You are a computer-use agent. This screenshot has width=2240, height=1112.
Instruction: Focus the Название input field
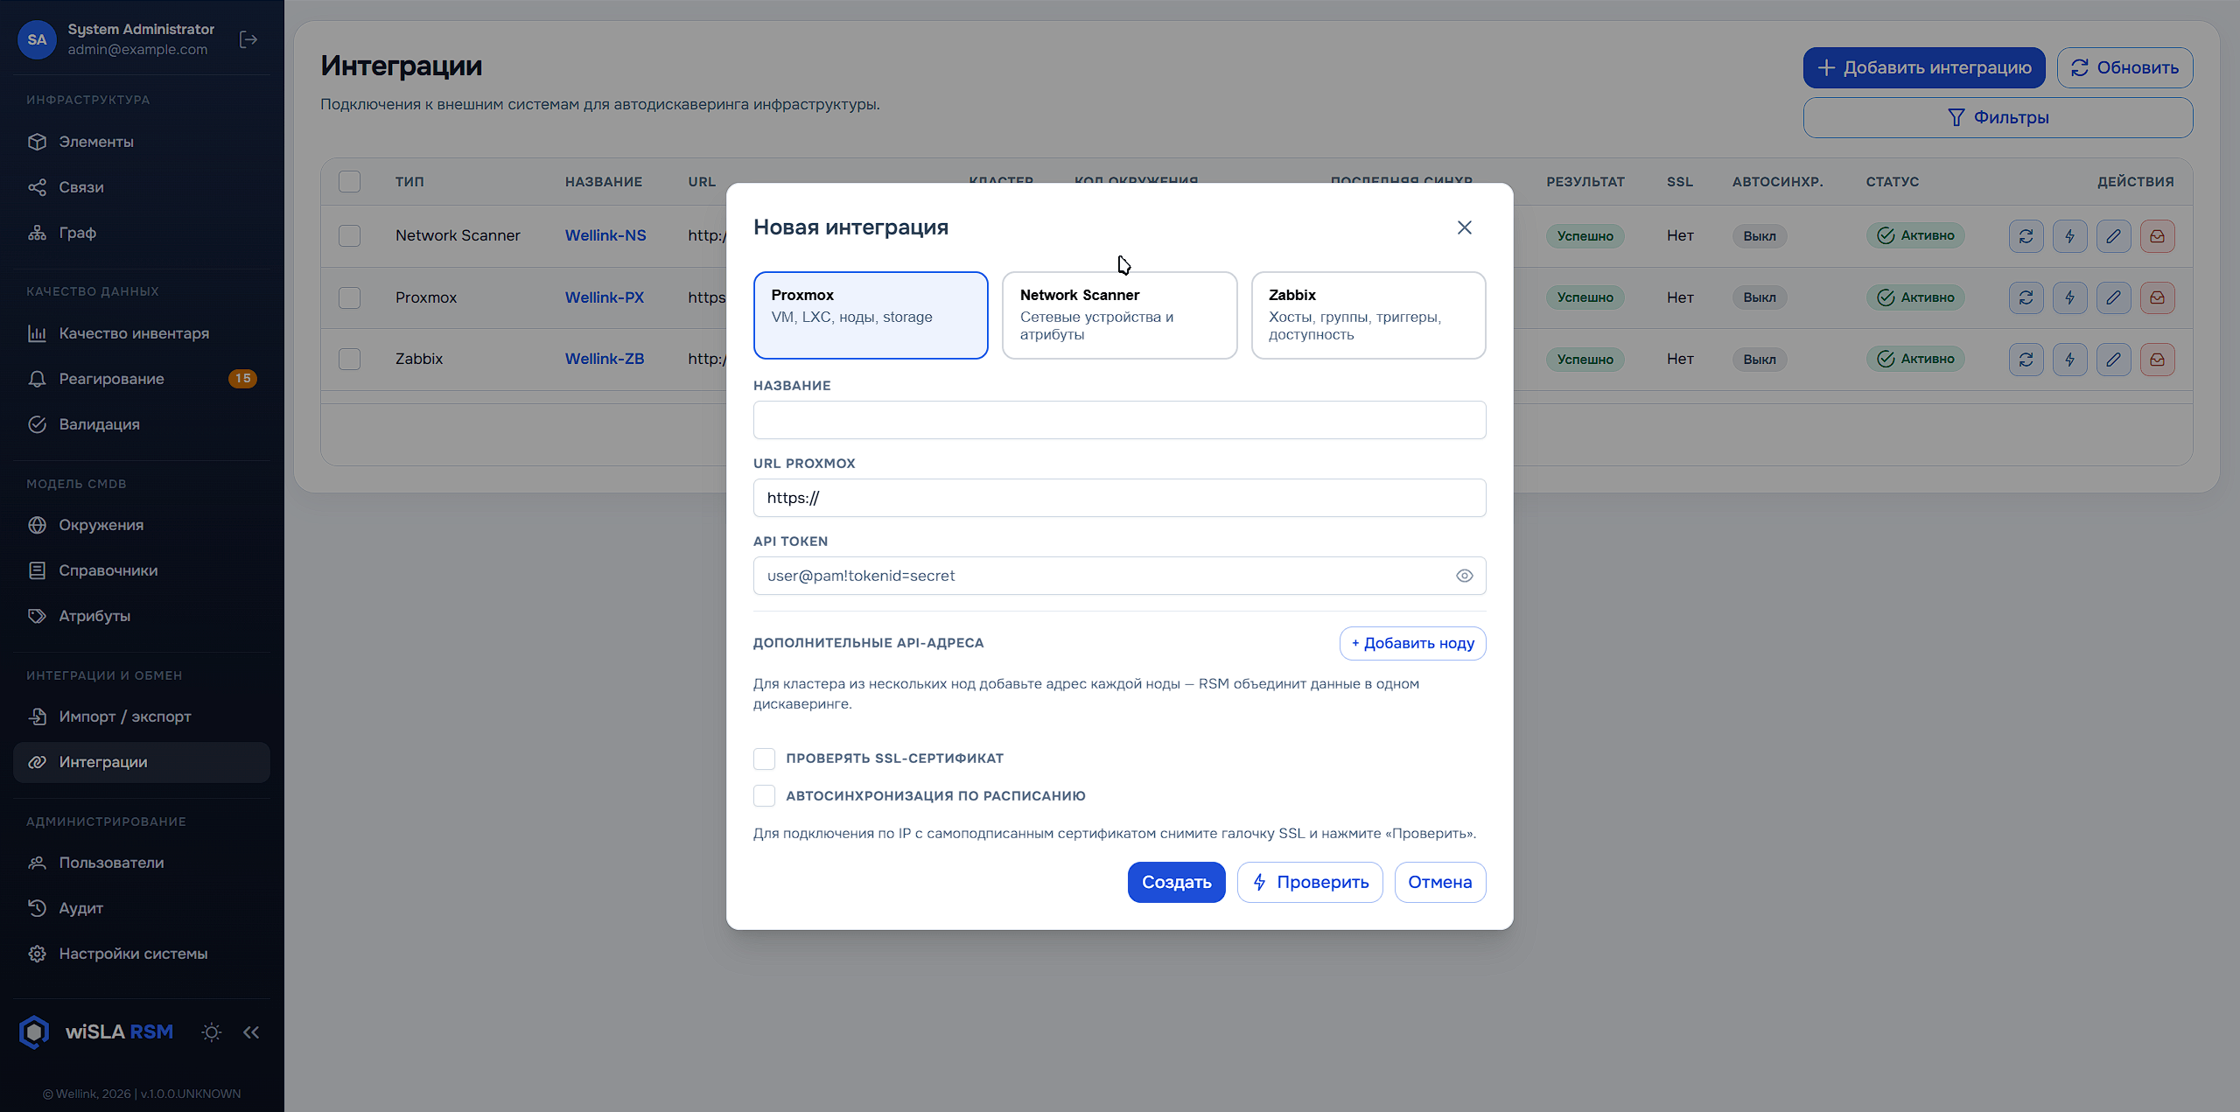point(1119,420)
